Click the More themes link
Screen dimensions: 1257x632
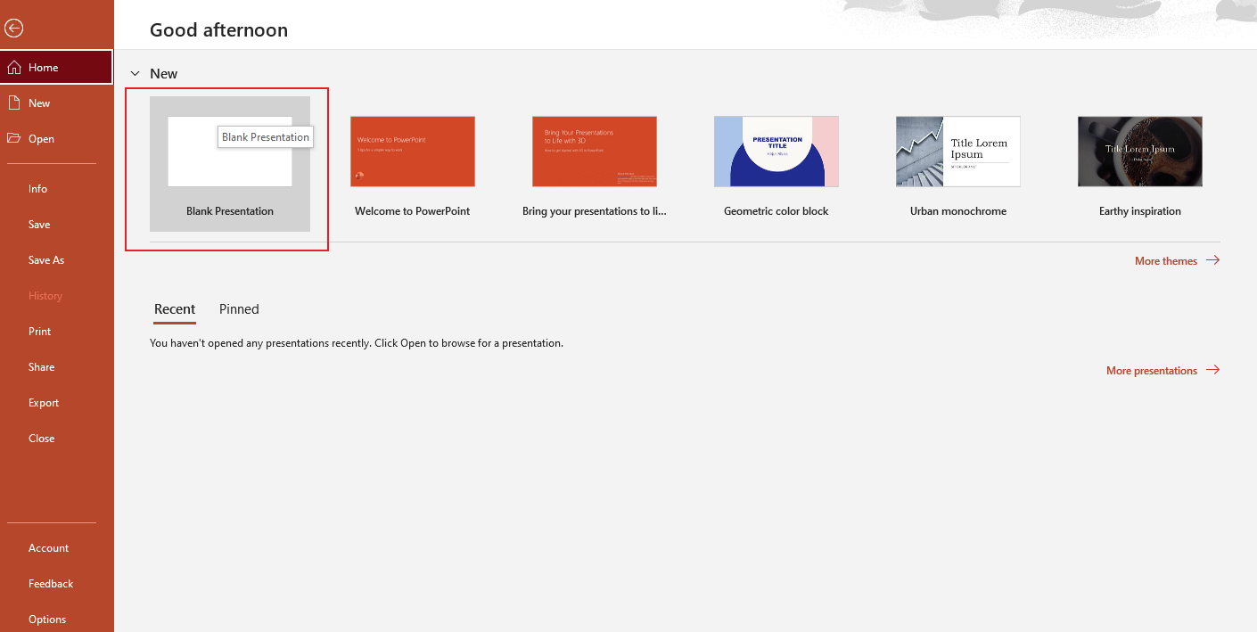(1177, 261)
